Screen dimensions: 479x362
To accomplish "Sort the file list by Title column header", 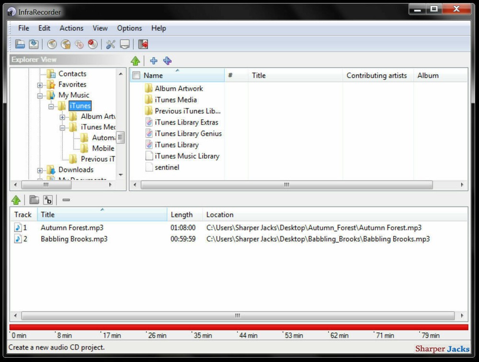I will coord(295,76).
